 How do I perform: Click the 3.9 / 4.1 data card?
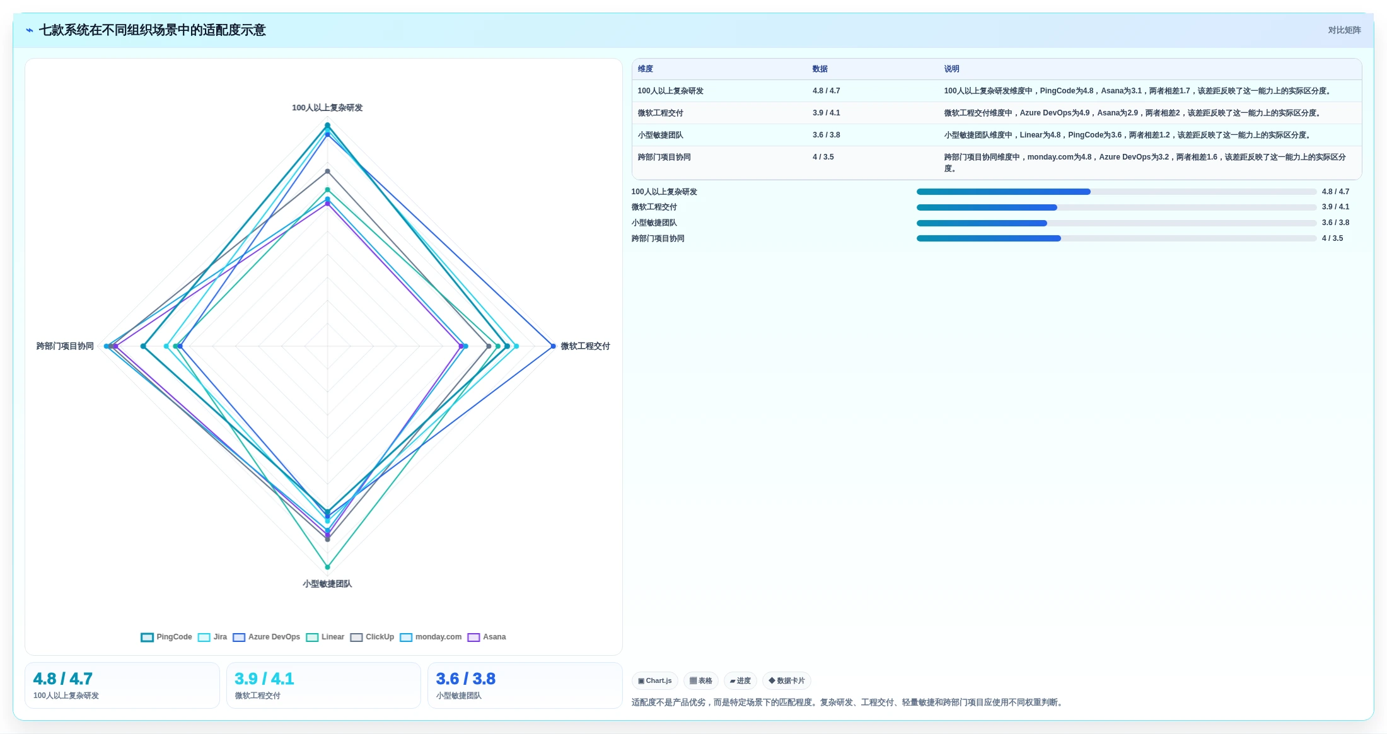[323, 685]
